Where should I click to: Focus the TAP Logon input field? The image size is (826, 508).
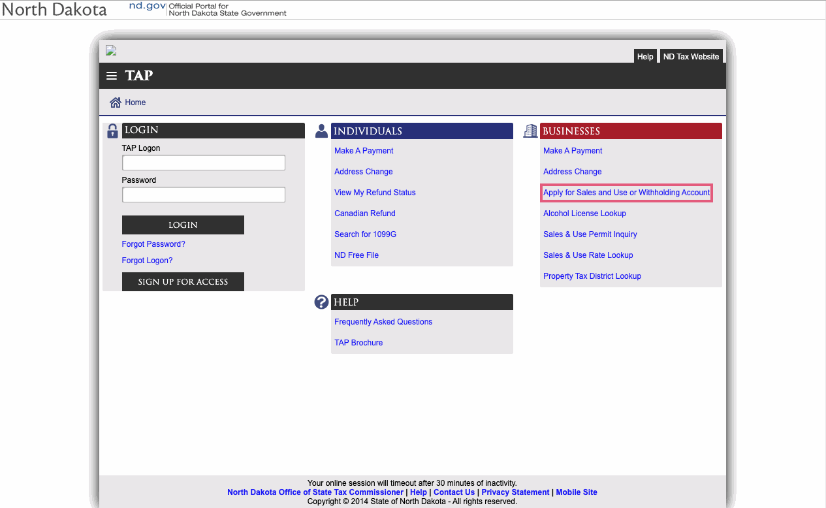pos(204,163)
